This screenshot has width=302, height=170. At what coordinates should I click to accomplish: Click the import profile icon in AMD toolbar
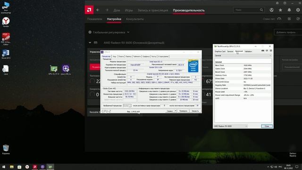pyautogui.click(x=289, y=19)
